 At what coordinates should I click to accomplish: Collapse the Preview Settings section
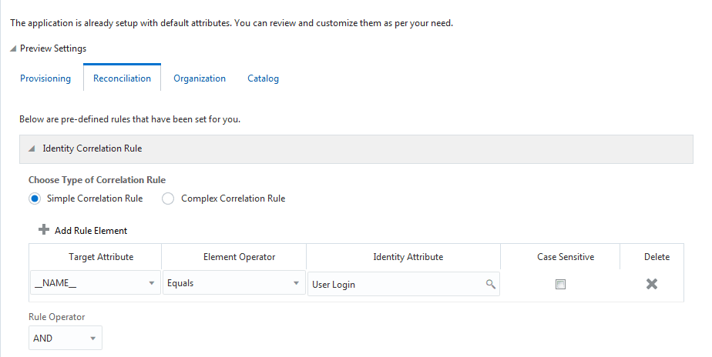(x=13, y=48)
